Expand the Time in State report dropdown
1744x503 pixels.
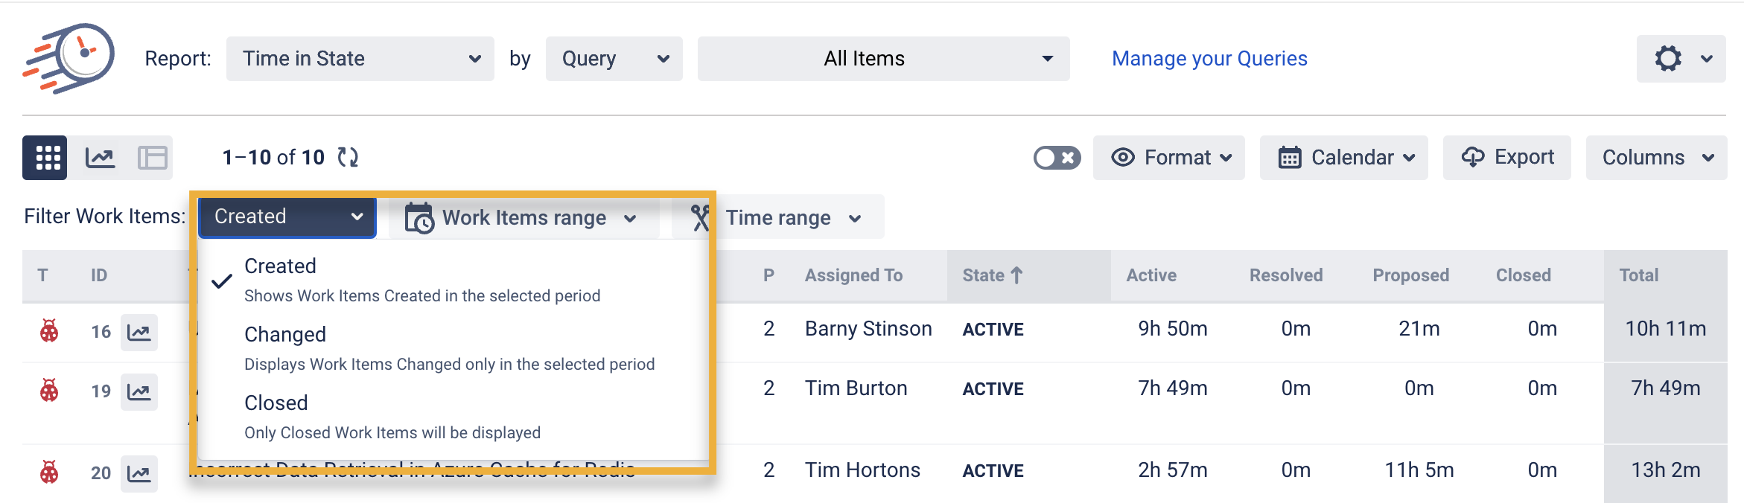click(360, 59)
